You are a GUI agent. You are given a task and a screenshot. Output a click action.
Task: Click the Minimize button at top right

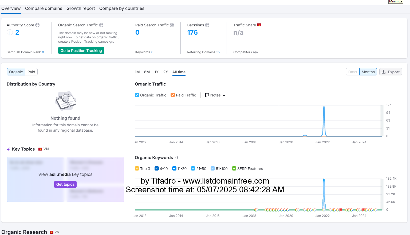click(x=396, y=2)
